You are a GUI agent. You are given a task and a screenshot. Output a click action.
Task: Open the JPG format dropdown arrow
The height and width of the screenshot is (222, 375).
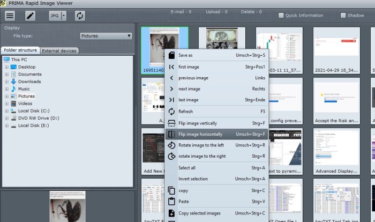(64, 16)
